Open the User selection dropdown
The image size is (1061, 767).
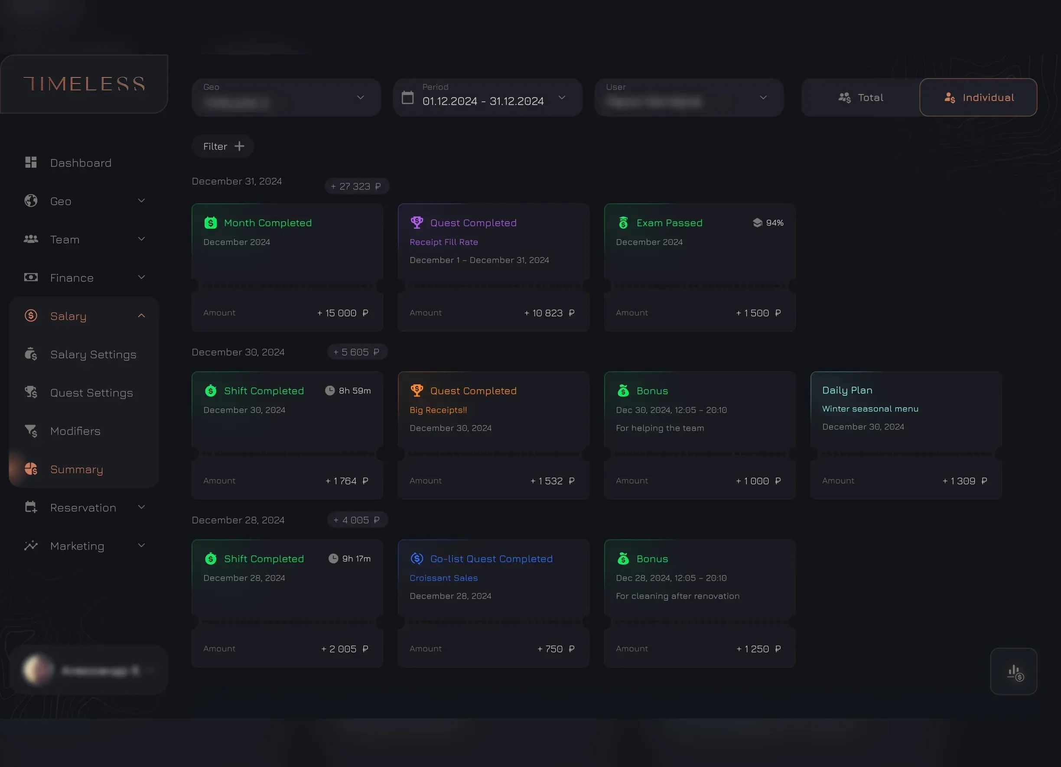pos(689,97)
